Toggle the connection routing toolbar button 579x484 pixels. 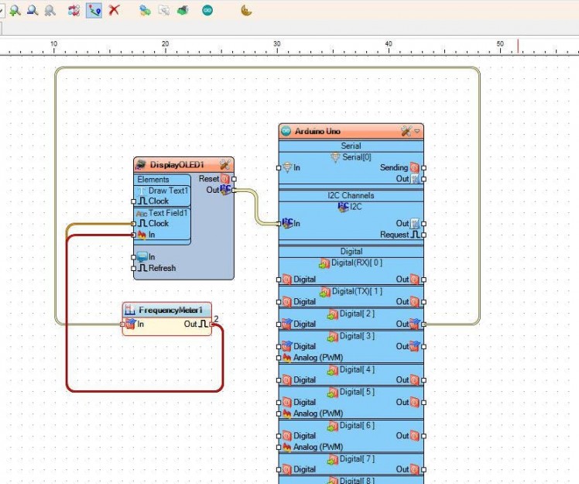[94, 11]
